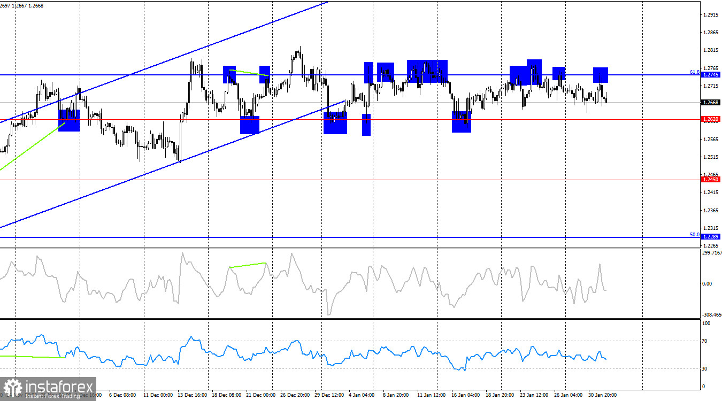Click the 26 Dec 20:00 time label
The width and height of the screenshot is (722, 401).
295,395
